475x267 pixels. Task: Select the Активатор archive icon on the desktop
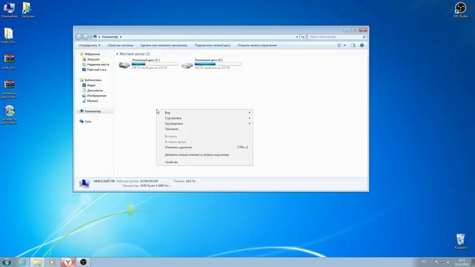[x=9, y=89]
